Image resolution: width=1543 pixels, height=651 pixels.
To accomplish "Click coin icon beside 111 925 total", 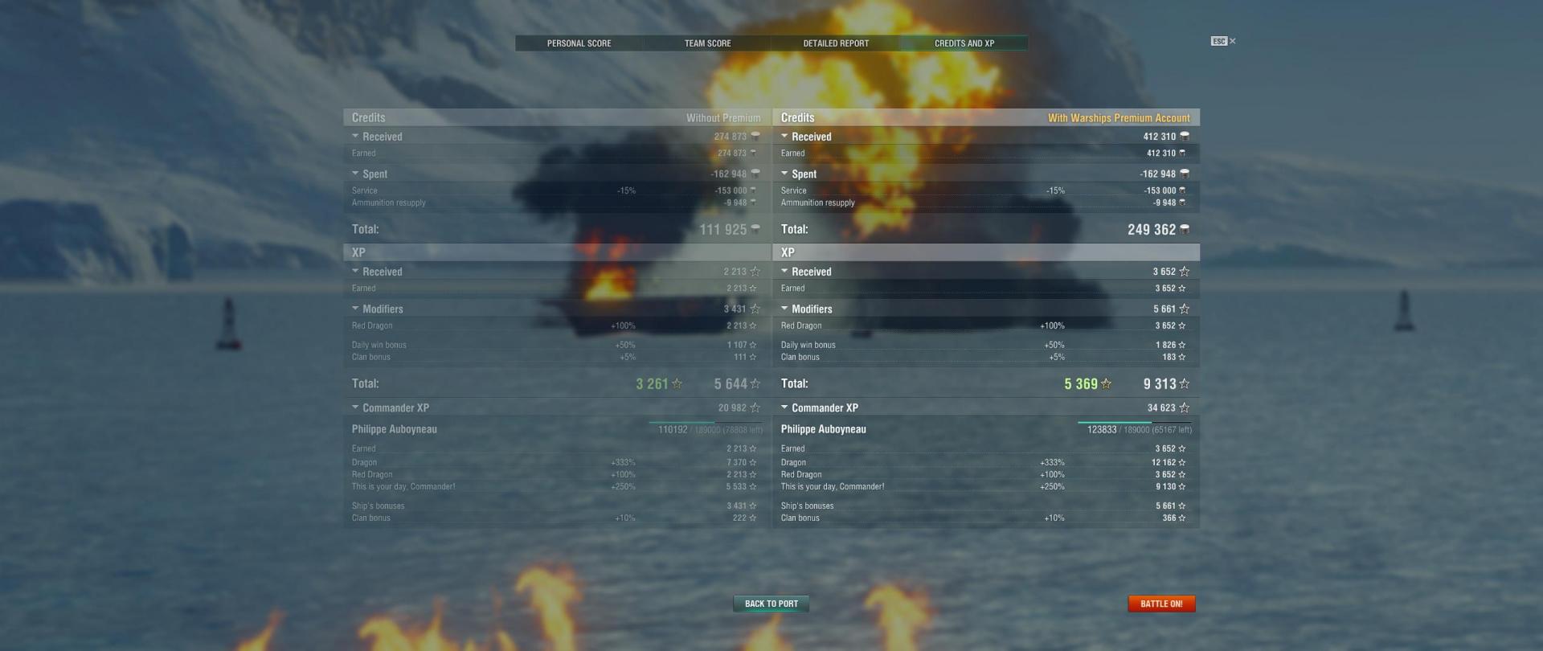I will pyautogui.click(x=755, y=230).
